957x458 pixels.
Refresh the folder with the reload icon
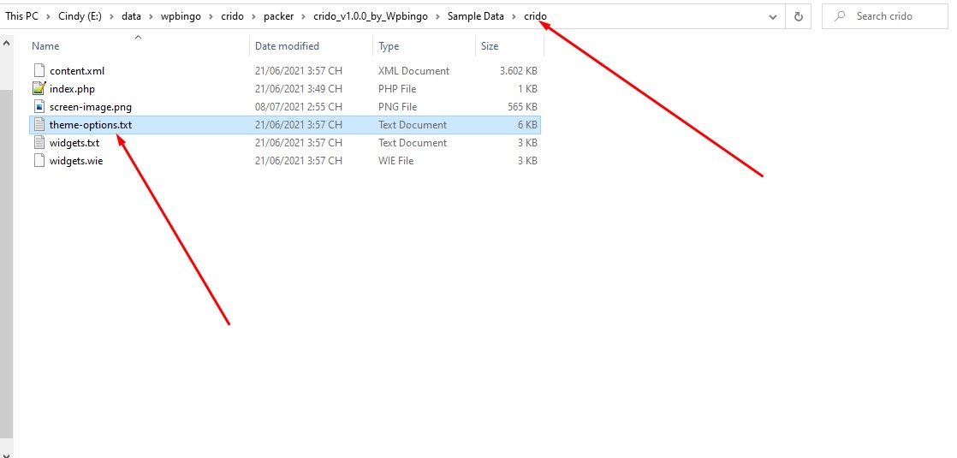pyautogui.click(x=799, y=16)
